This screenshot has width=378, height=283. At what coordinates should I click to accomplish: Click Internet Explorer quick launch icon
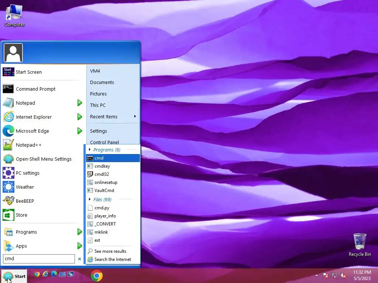tap(45, 274)
